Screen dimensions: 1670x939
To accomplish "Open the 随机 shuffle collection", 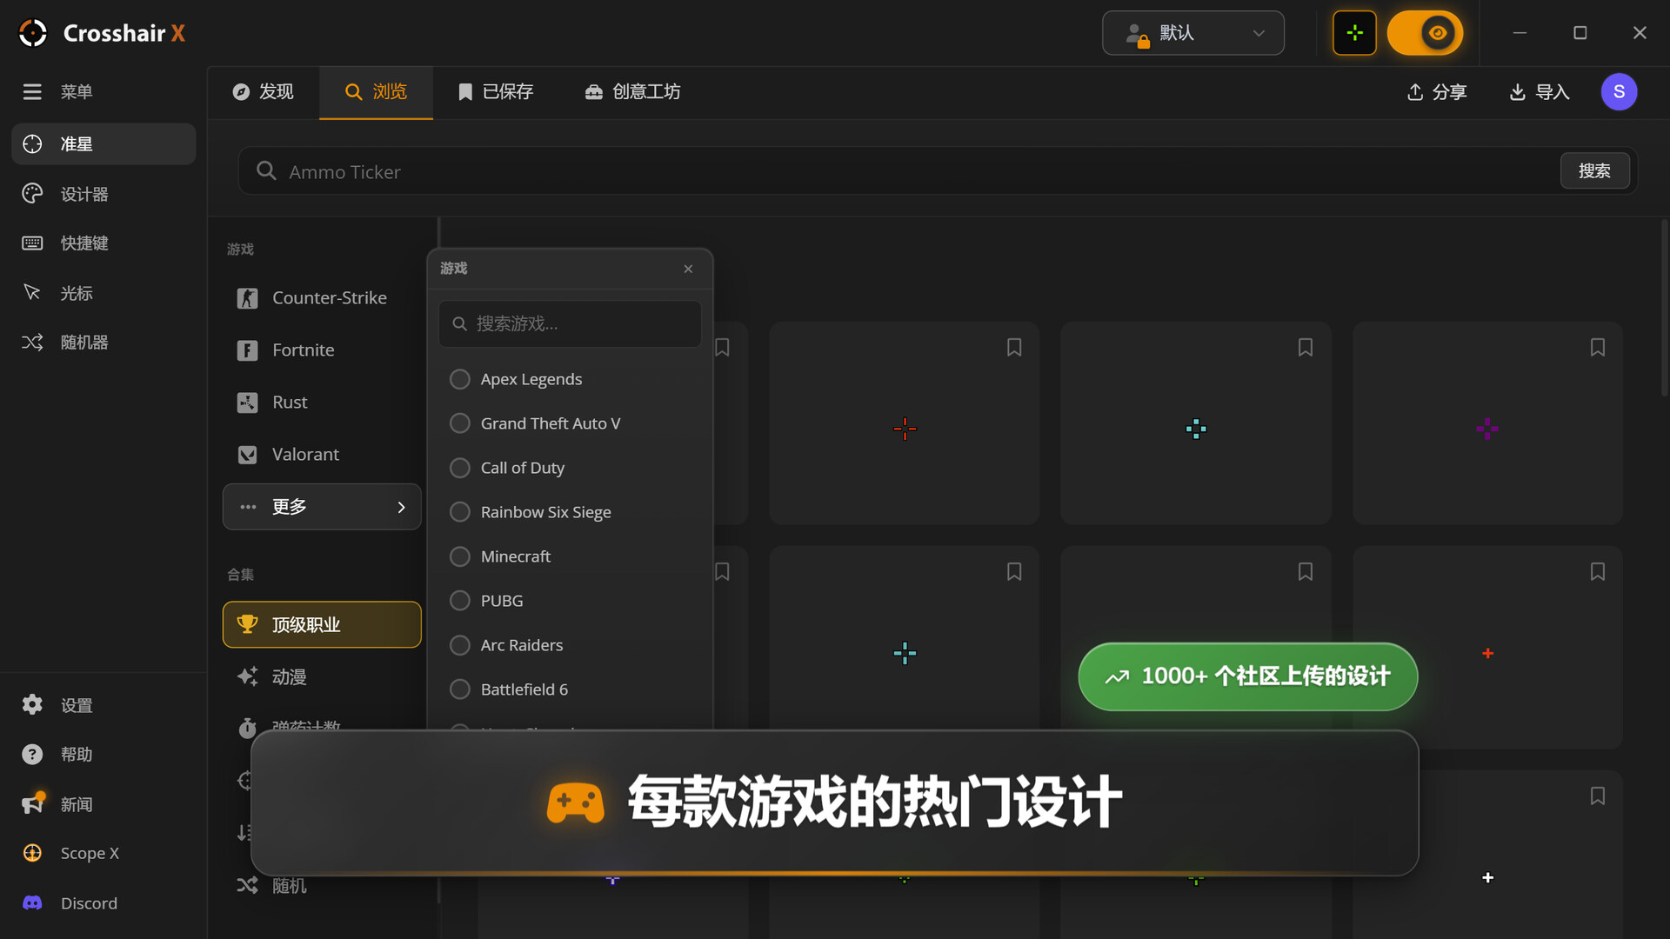I will click(x=322, y=885).
